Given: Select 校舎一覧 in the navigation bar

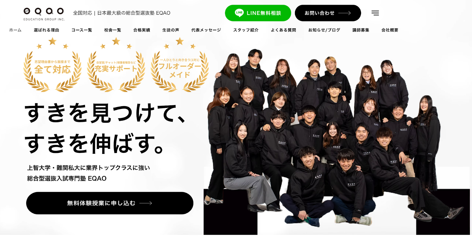Looking at the screenshot, I should click(x=113, y=30).
